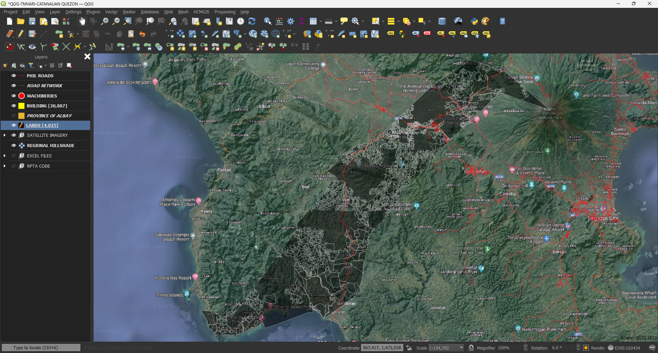This screenshot has height=353, width=658.
Task: Click the Undo arrow icon
Action: [142, 34]
